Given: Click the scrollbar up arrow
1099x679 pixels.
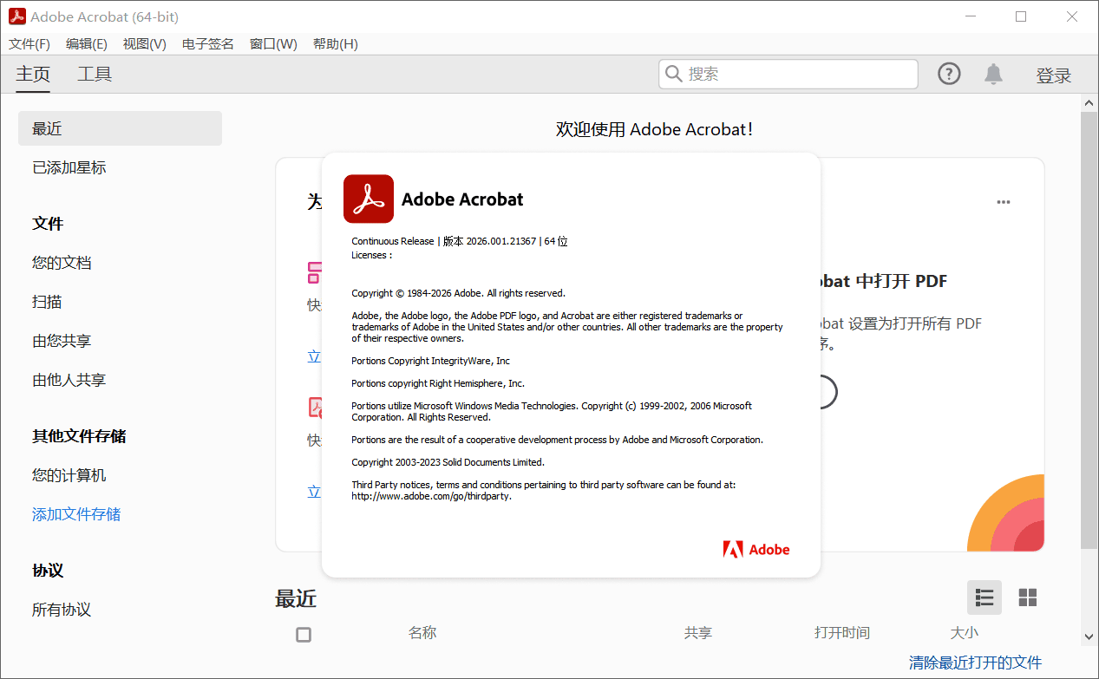Looking at the screenshot, I should coord(1089,102).
